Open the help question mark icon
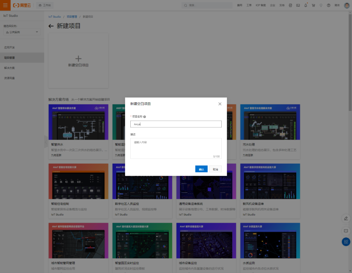 (x=329, y=5)
